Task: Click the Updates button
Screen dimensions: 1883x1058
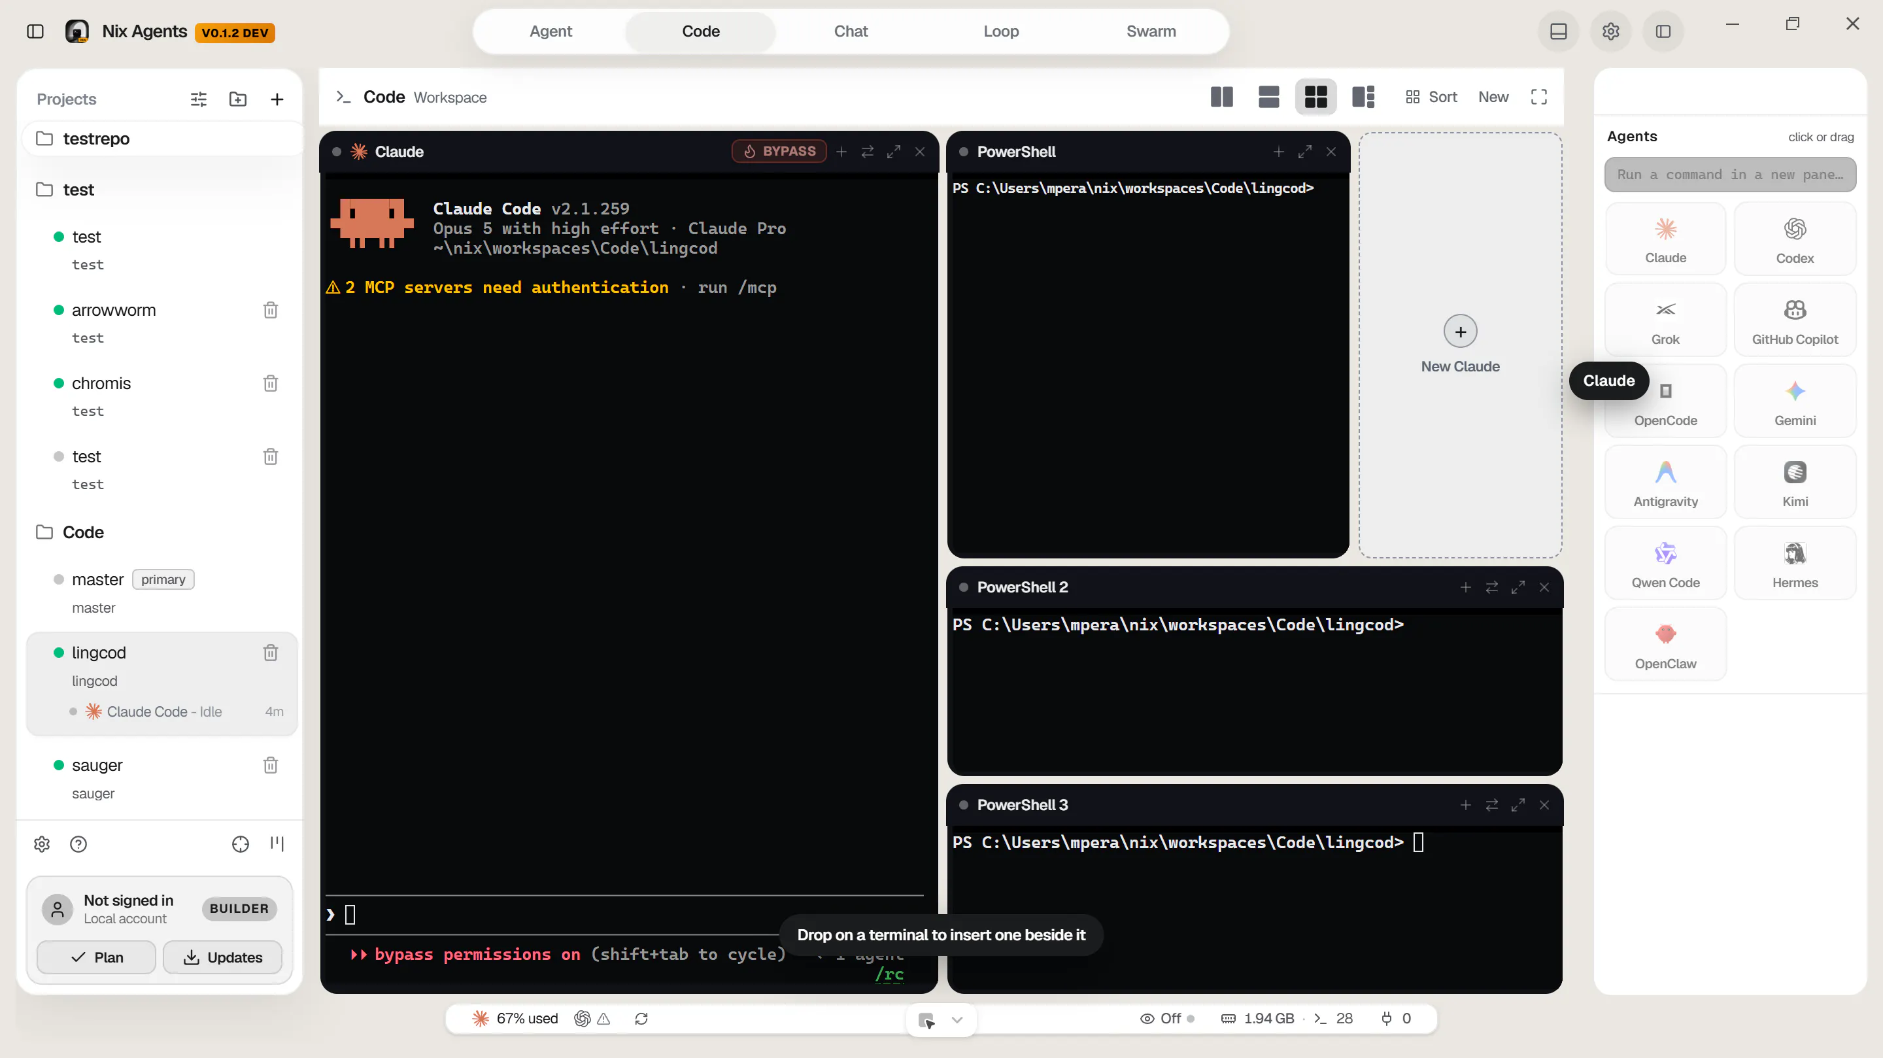Action: (x=222, y=957)
